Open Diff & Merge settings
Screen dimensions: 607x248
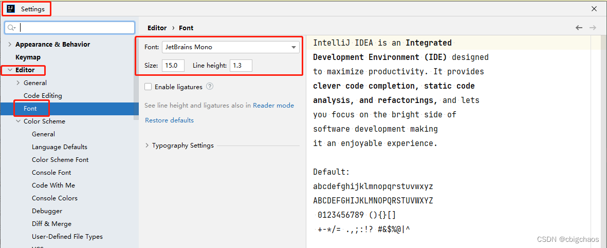pos(52,224)
